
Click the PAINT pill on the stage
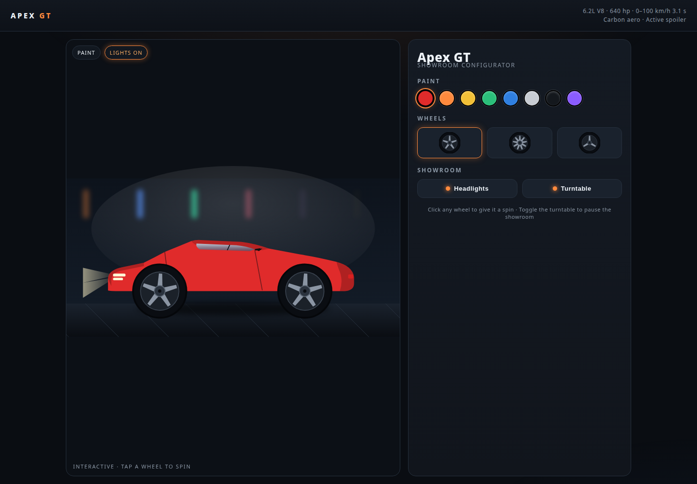(86, 53)
